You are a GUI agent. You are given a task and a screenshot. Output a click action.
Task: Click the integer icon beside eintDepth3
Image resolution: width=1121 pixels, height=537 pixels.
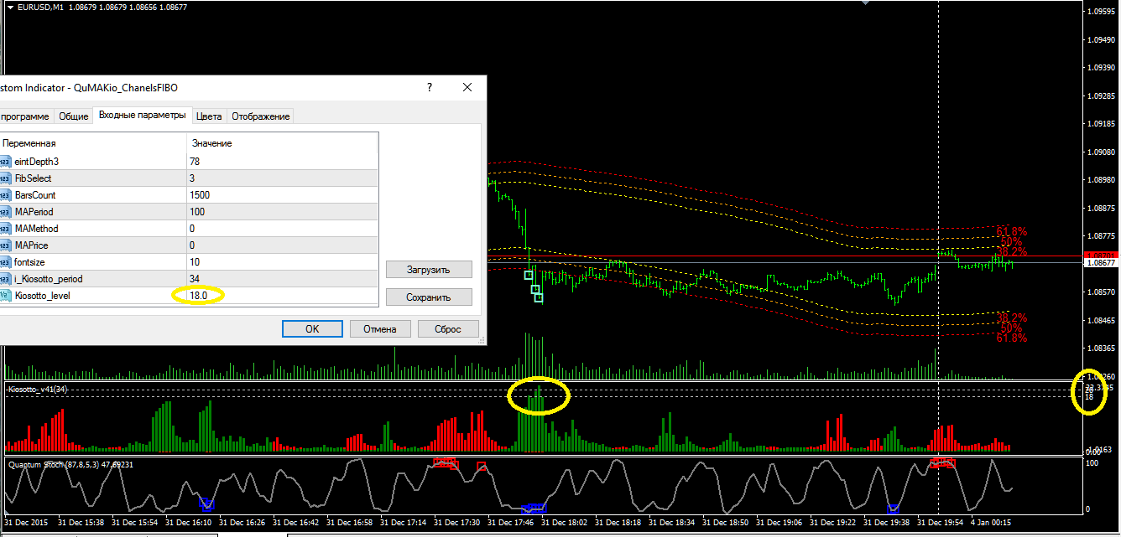(6, 162)
